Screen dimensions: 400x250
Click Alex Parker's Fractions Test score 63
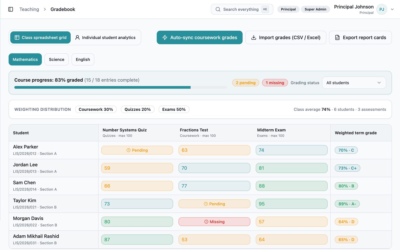click(214, 150)
